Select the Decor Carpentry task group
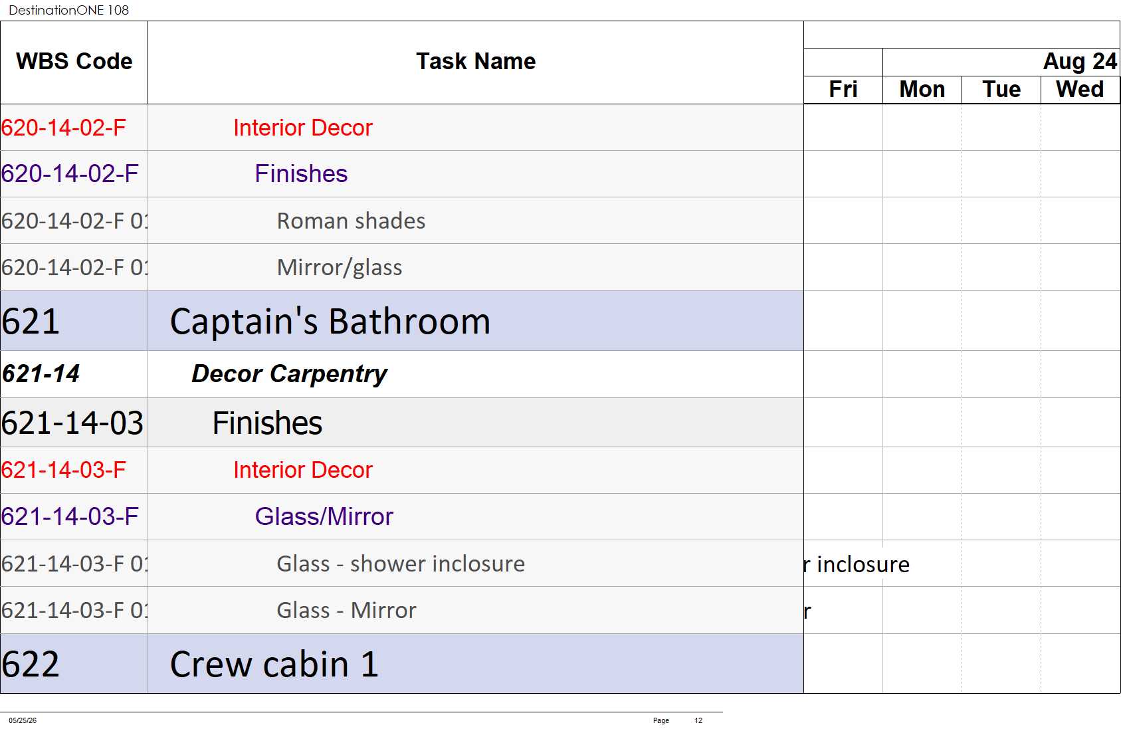 coord(289,374)
